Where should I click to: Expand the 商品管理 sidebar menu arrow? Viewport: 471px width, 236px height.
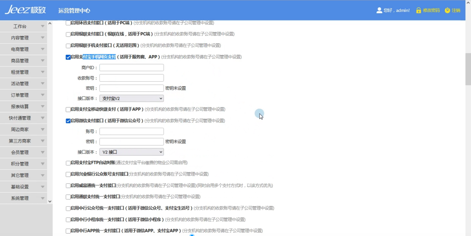pos(43,61)
